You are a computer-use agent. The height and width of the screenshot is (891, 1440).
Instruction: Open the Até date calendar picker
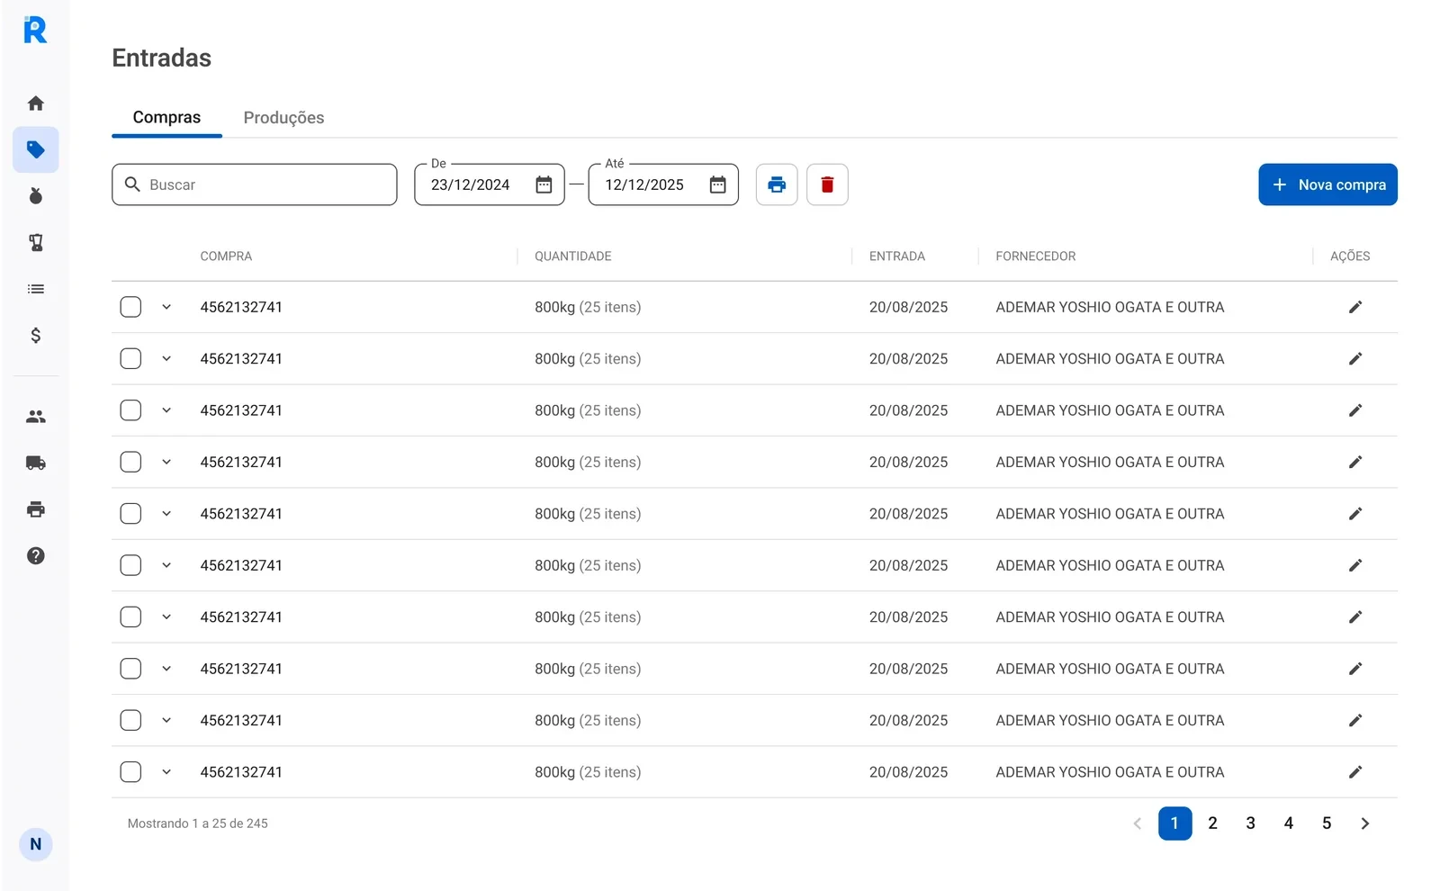click(717, 184)
